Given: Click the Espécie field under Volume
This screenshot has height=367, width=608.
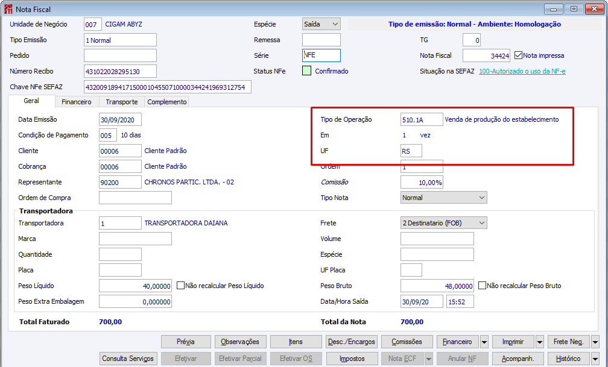Looking at the screenshot, I should 437,254.
